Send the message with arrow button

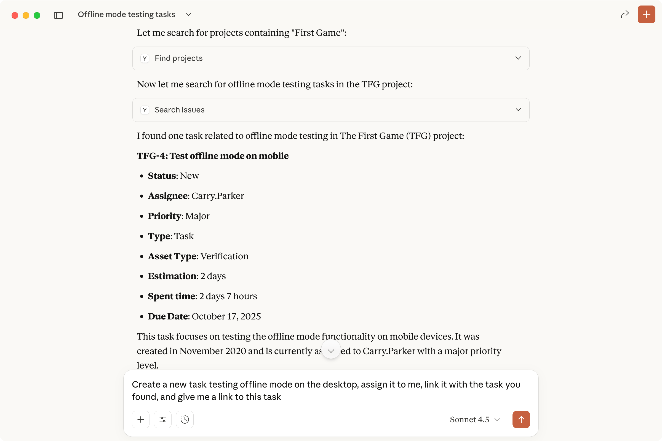point(521,419)
